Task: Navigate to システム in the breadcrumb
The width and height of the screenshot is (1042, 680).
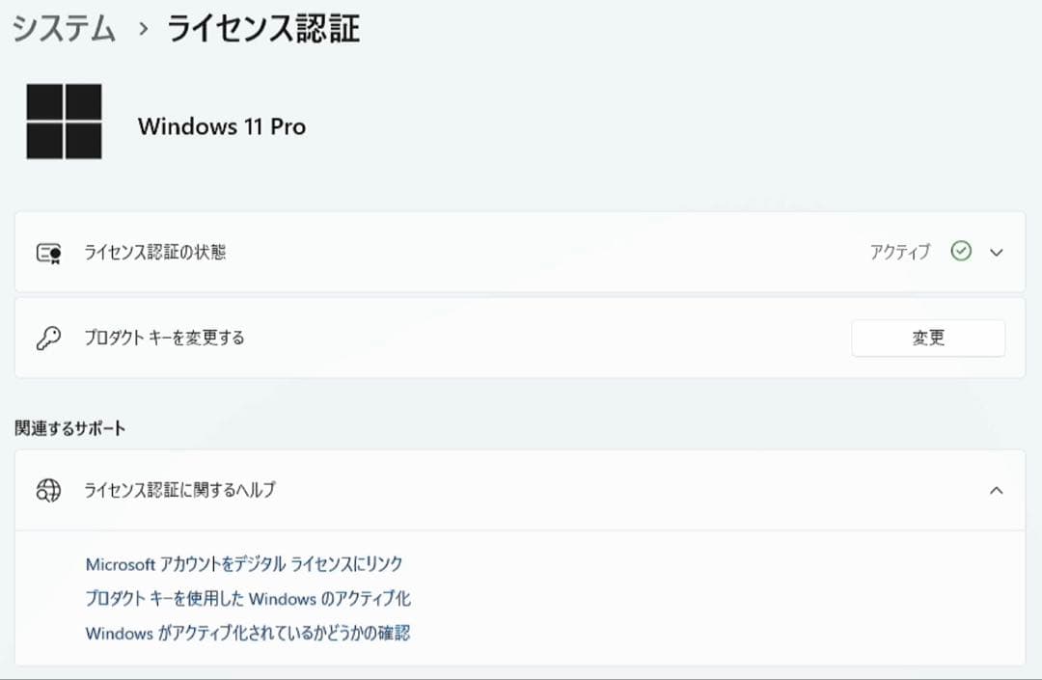Action: [x=63, y=29]
